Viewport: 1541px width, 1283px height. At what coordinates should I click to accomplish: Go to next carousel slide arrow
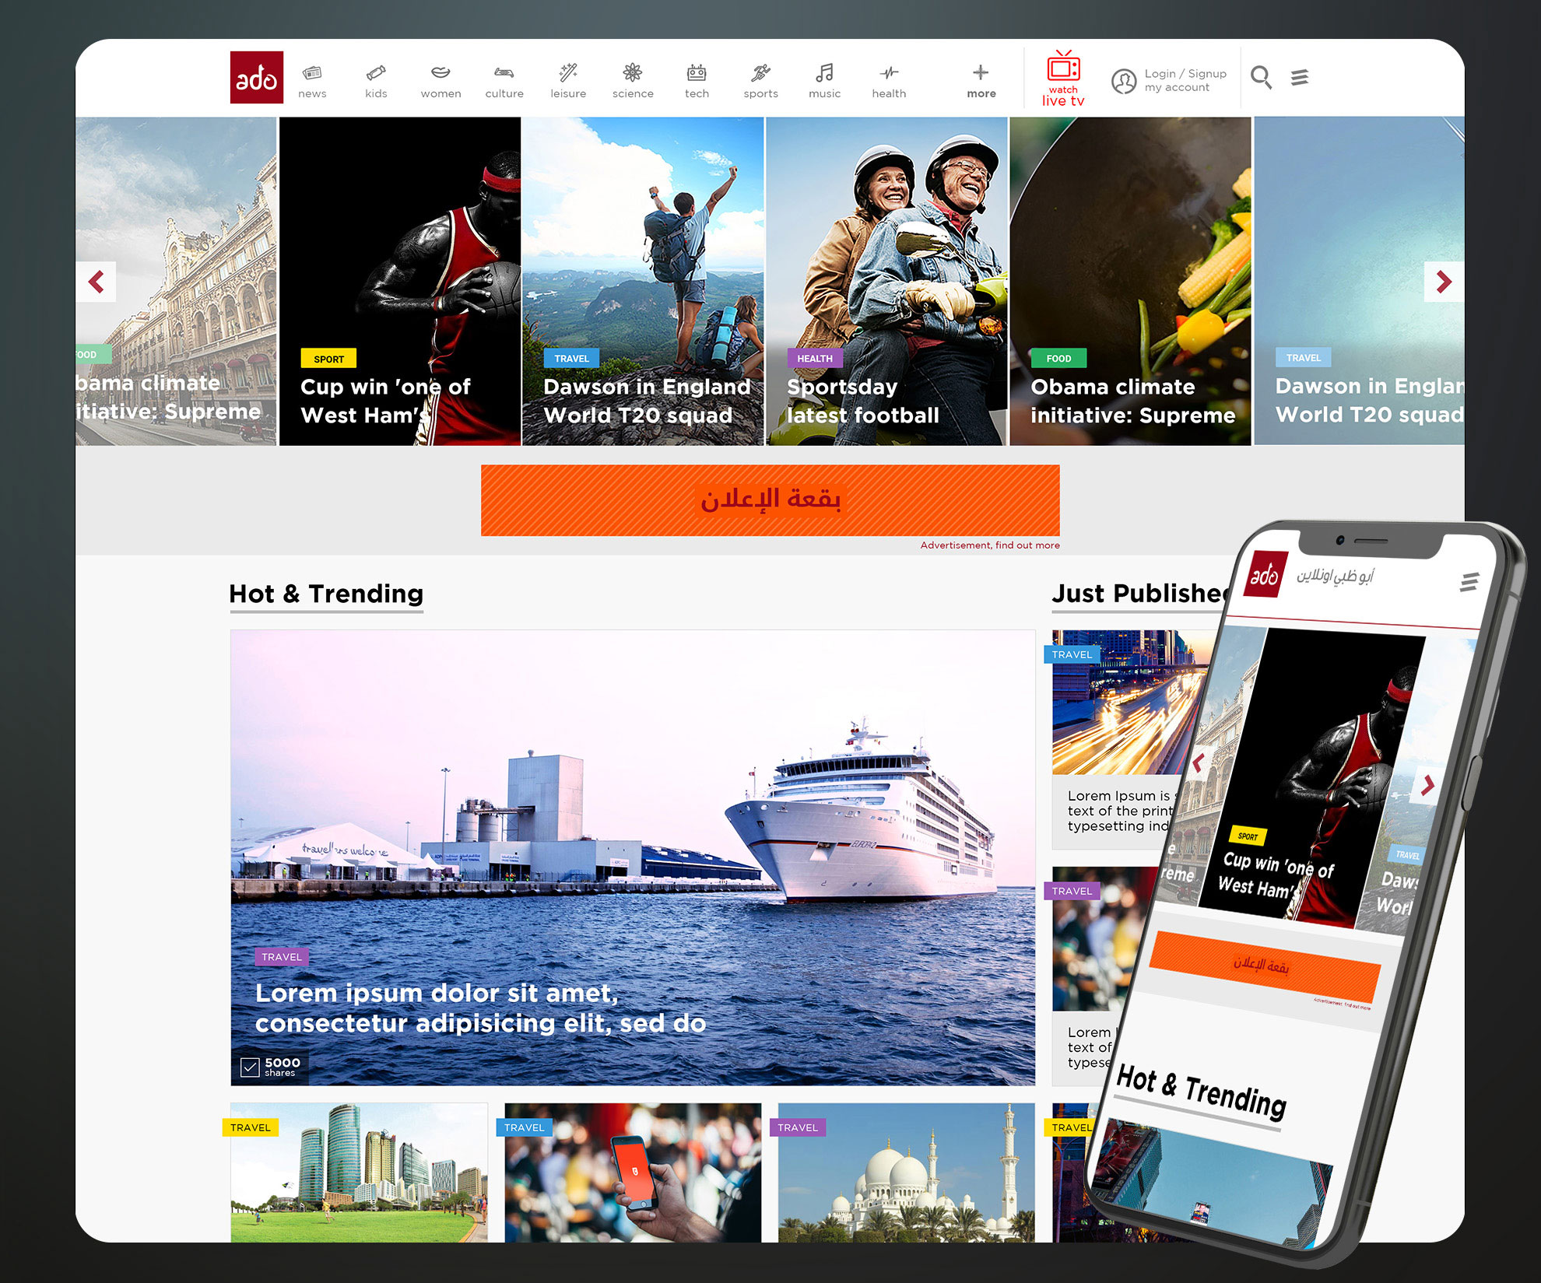click(x=1444, y=282)
